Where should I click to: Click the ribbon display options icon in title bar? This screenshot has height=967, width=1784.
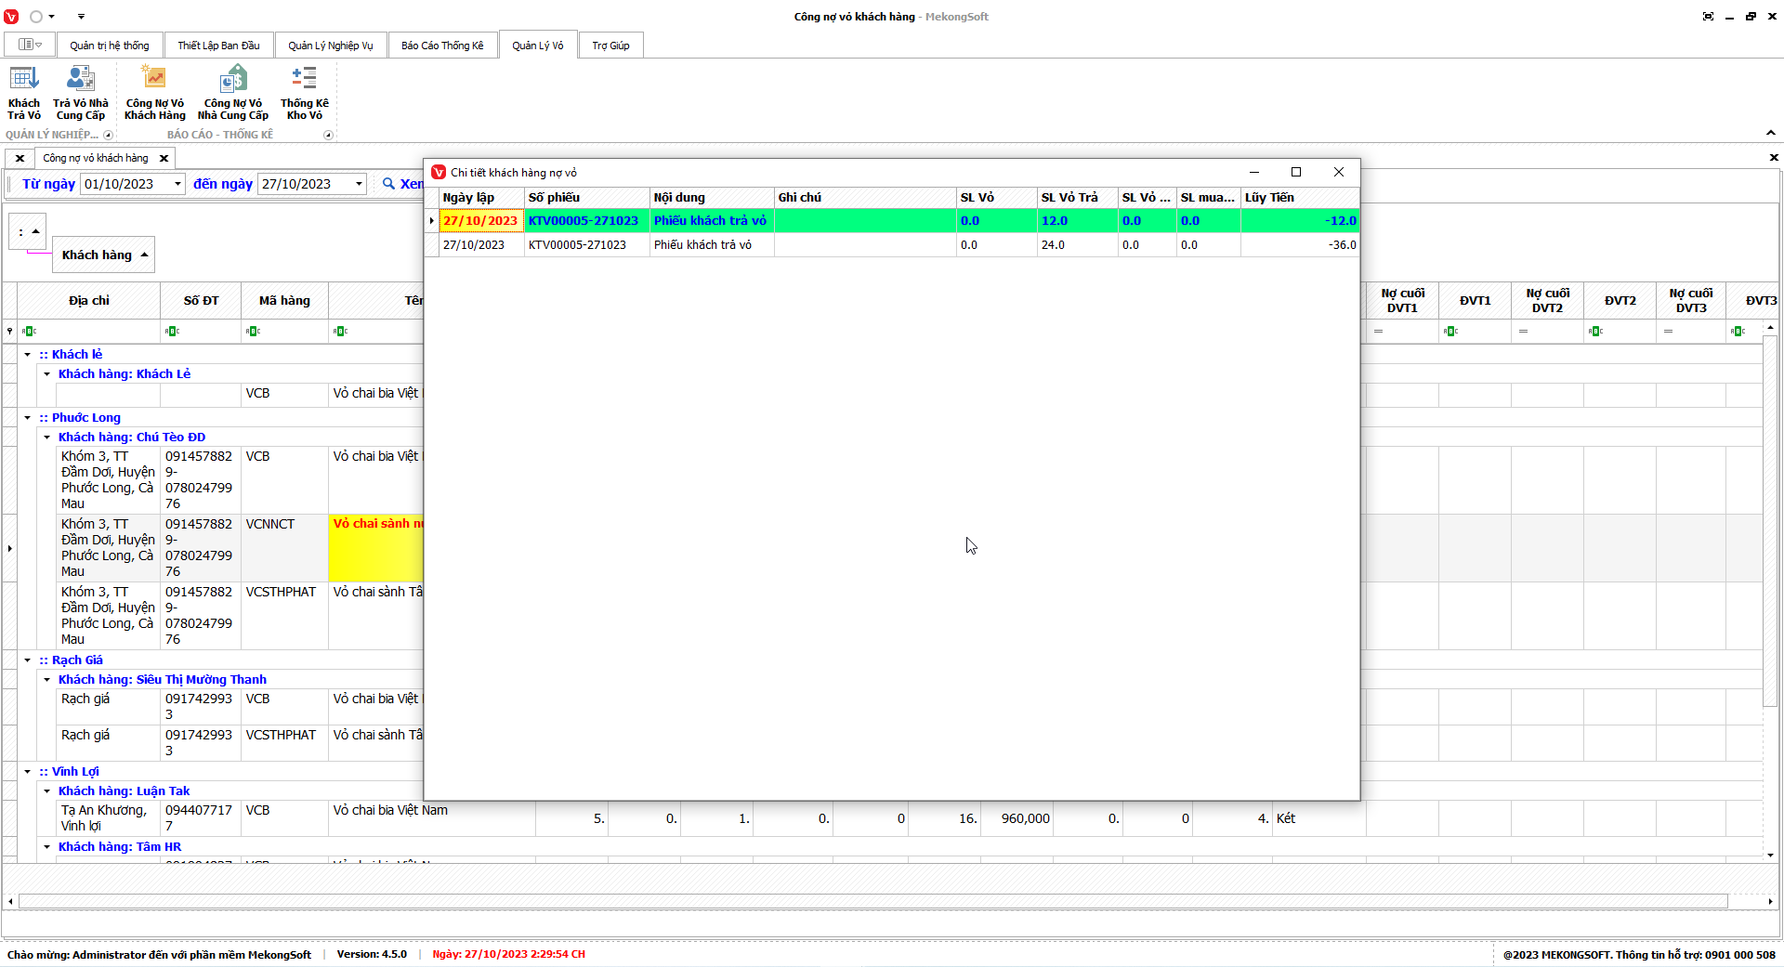click(x=1708, y=17)
